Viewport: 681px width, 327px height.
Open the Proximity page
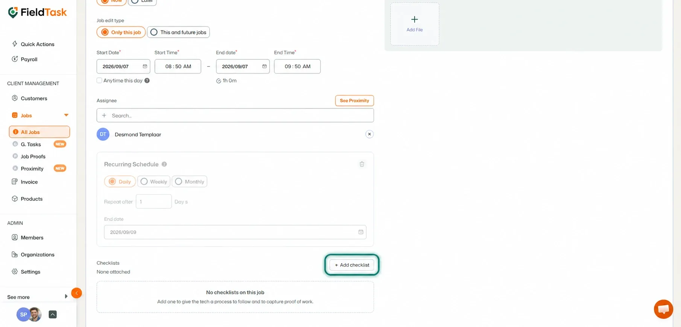point(32,168)
